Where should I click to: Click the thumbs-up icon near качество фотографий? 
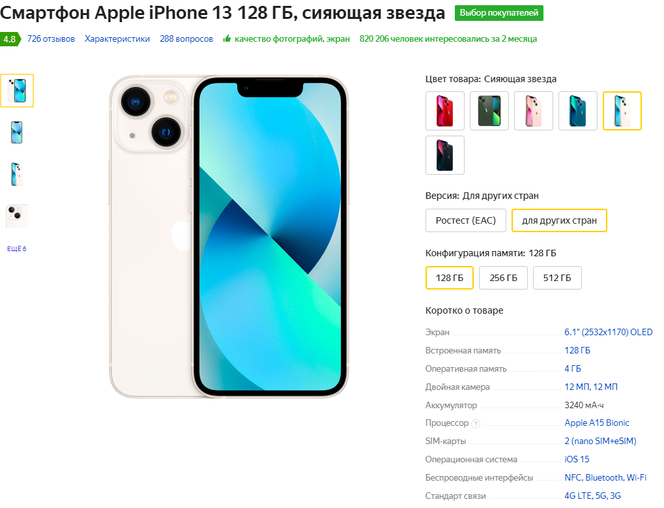[x=227, y=38]
